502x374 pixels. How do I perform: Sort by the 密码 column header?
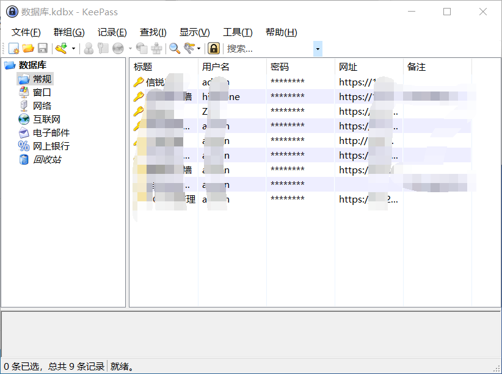[301, 67]
